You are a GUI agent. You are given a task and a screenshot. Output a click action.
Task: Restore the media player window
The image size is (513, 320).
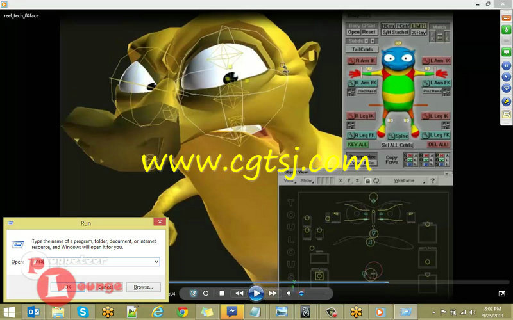(x=488, y=4)
